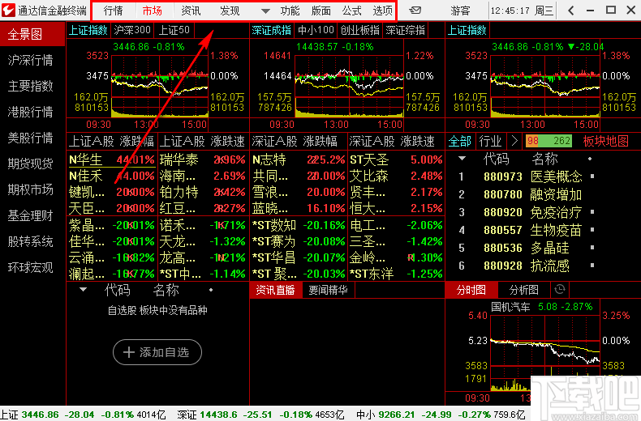This screenshot has height=421, width=641.
Task: Click the 98/262 up-down ratio bar
Action: coord(549,141)
